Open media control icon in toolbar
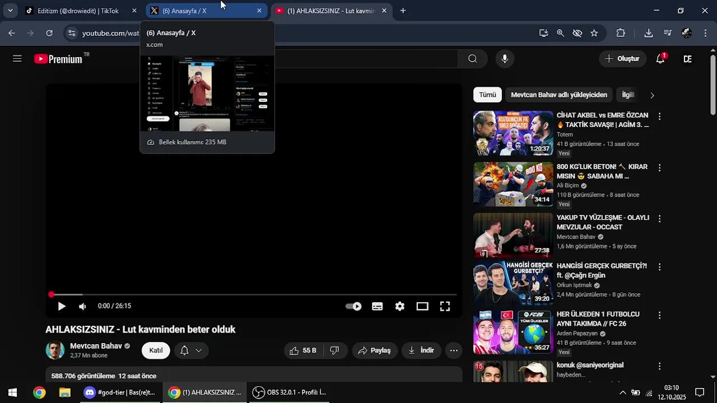 668,33
